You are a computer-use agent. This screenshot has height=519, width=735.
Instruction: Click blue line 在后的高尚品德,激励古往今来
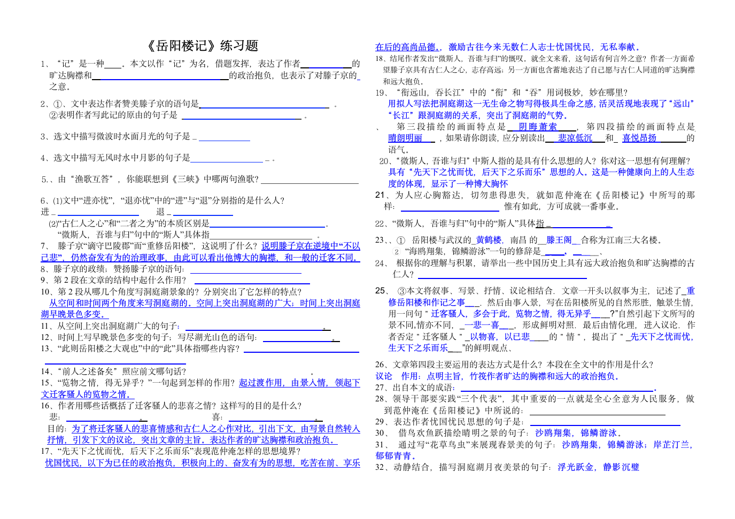coord(507,47)
